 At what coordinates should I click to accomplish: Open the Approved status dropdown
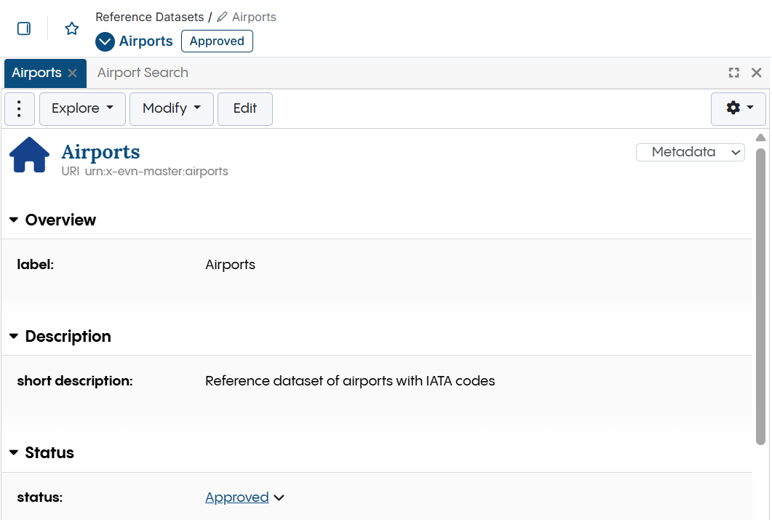click(x=279, y=497)
